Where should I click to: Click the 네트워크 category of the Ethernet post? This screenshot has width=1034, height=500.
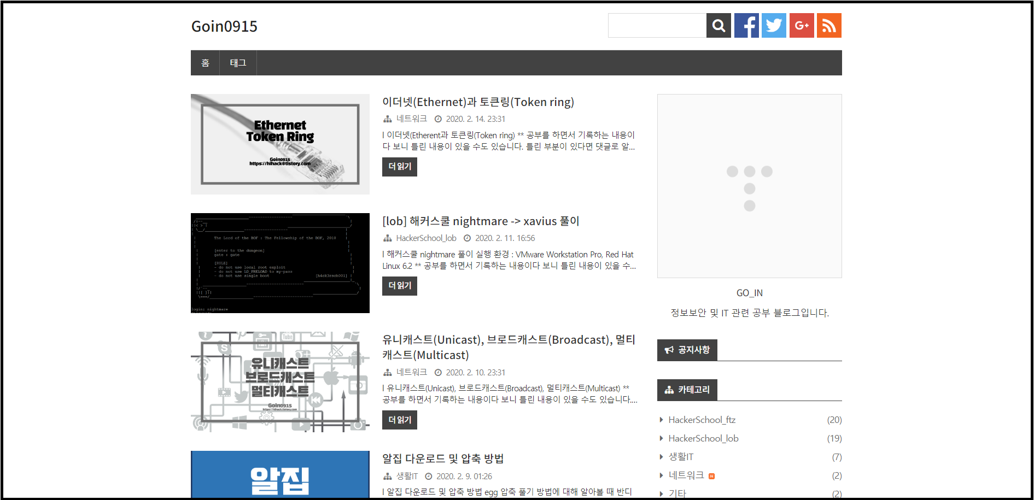pyautogui.click(x=411, y=119)
